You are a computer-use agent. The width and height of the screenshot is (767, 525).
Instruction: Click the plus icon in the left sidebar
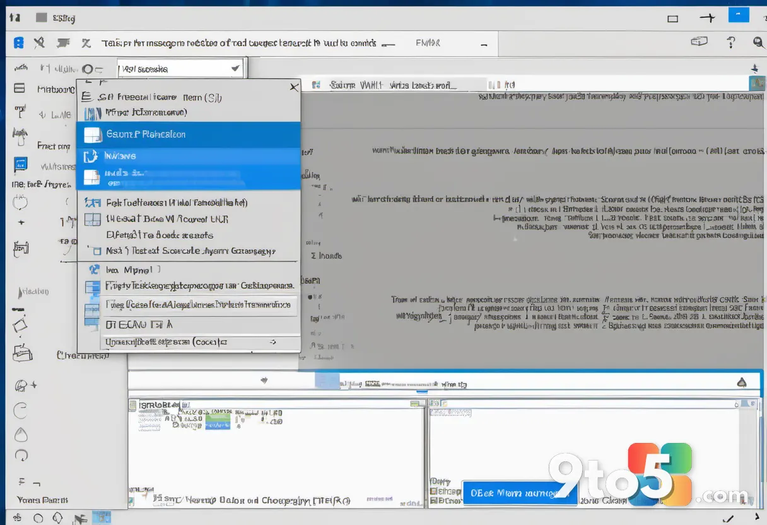coord(21,223)
